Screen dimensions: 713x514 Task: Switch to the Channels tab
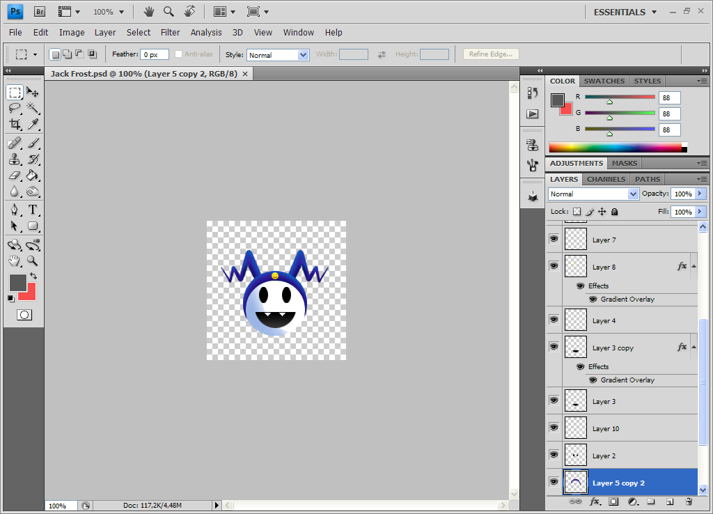pyautogui.click(x=606, y=179)
